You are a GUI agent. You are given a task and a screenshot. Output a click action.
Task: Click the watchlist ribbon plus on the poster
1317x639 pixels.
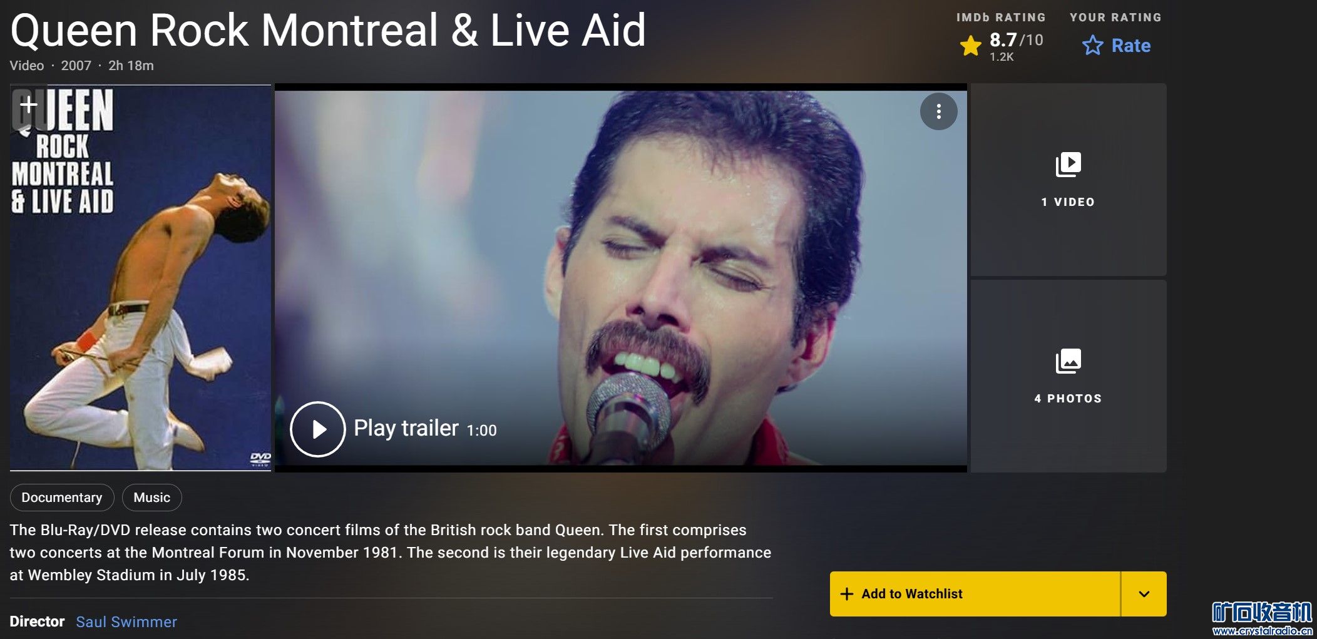pyautogui.click(x=28, y=105)
